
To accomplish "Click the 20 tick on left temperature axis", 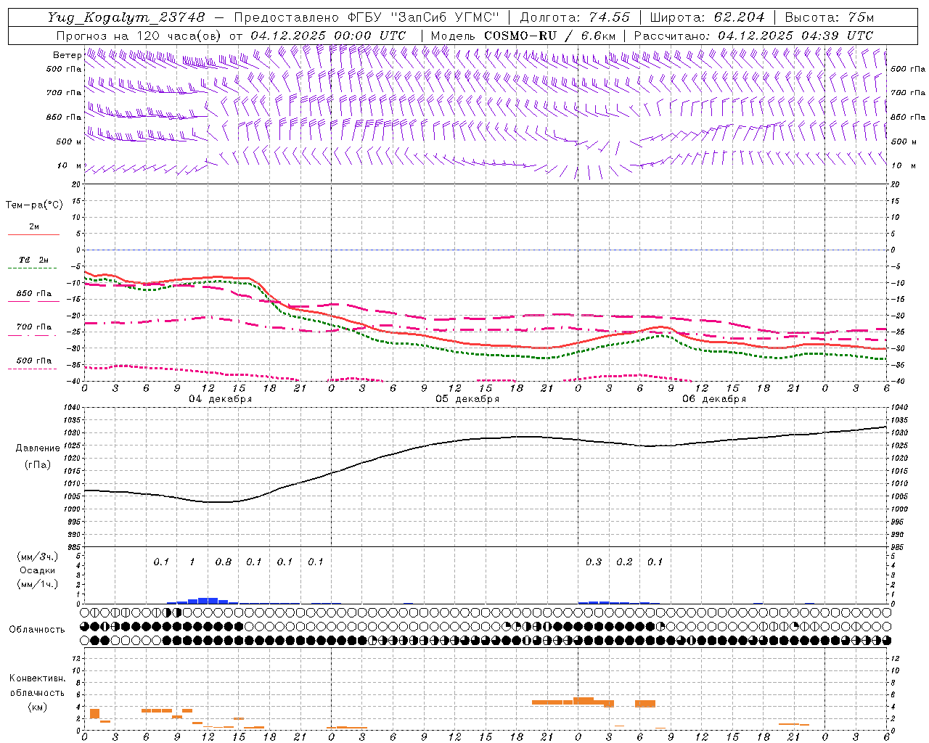I will (77, 184).
